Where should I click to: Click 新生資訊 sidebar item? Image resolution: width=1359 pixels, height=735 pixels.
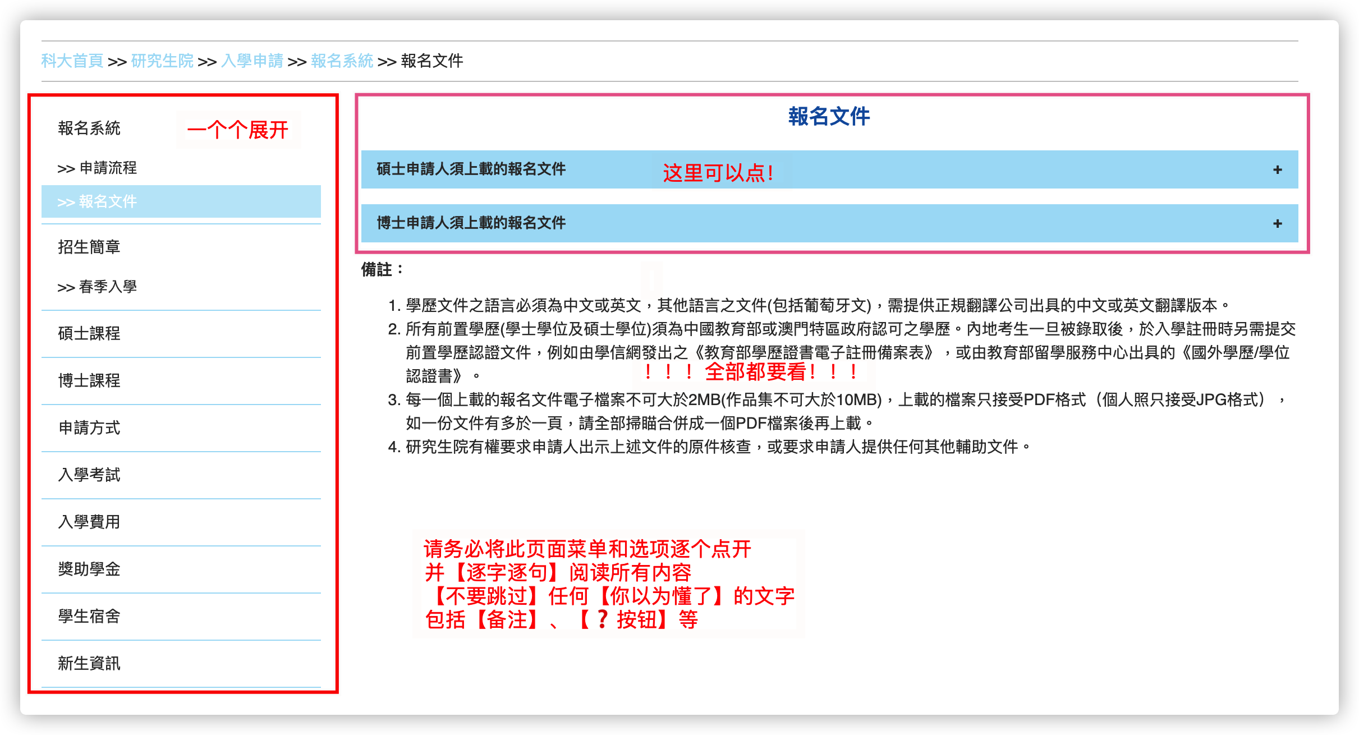click(89, 663)
